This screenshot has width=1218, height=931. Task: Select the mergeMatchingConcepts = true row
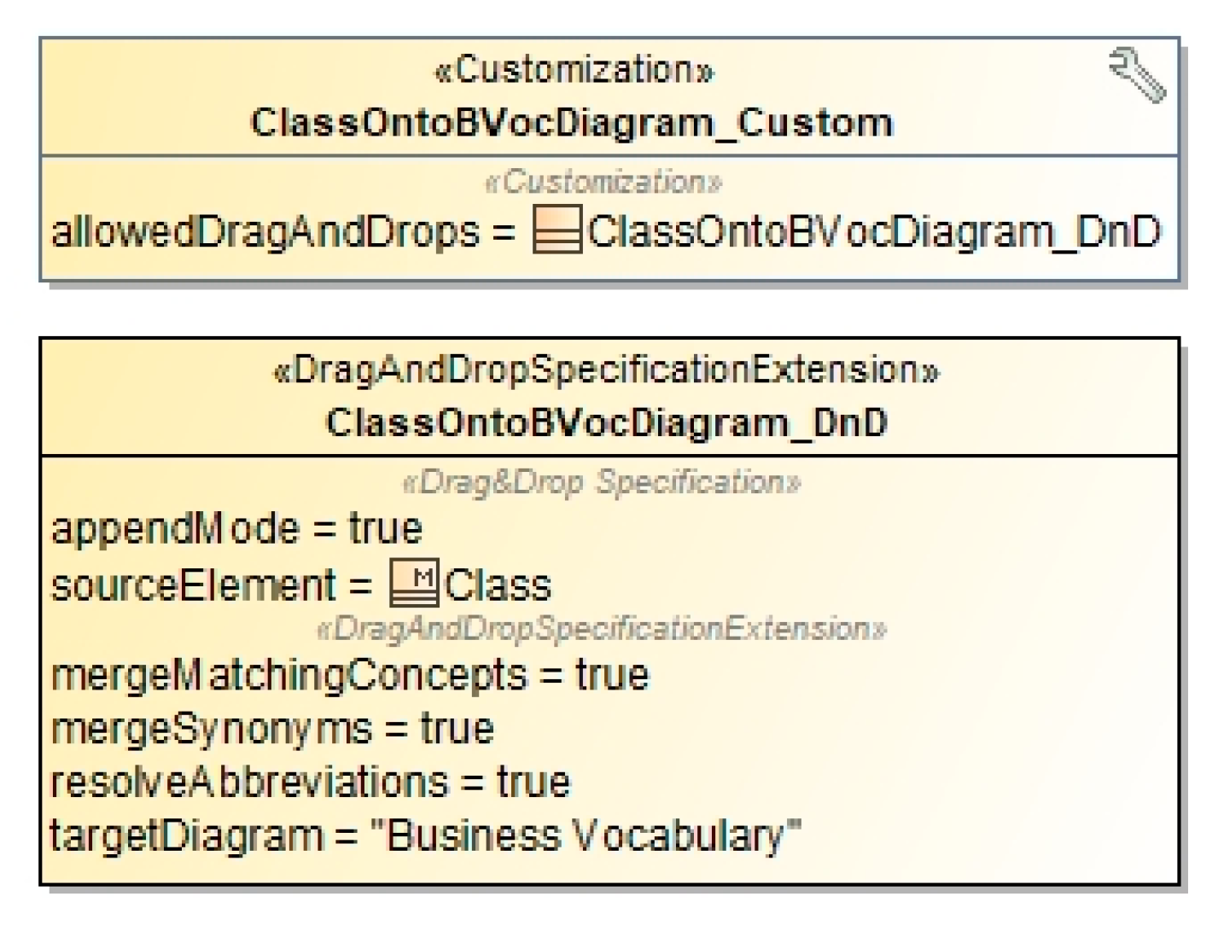pyautogui.click(x=350, y=676)
